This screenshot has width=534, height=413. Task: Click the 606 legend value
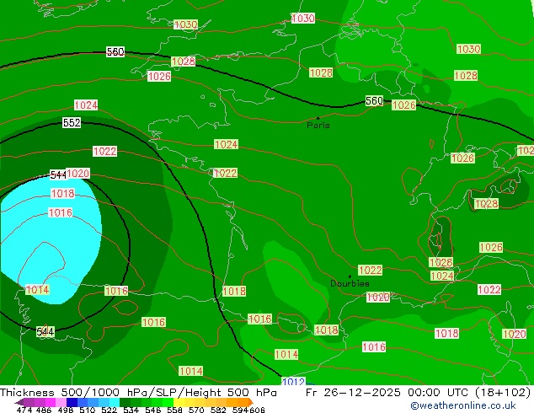(x=256, y=410)
